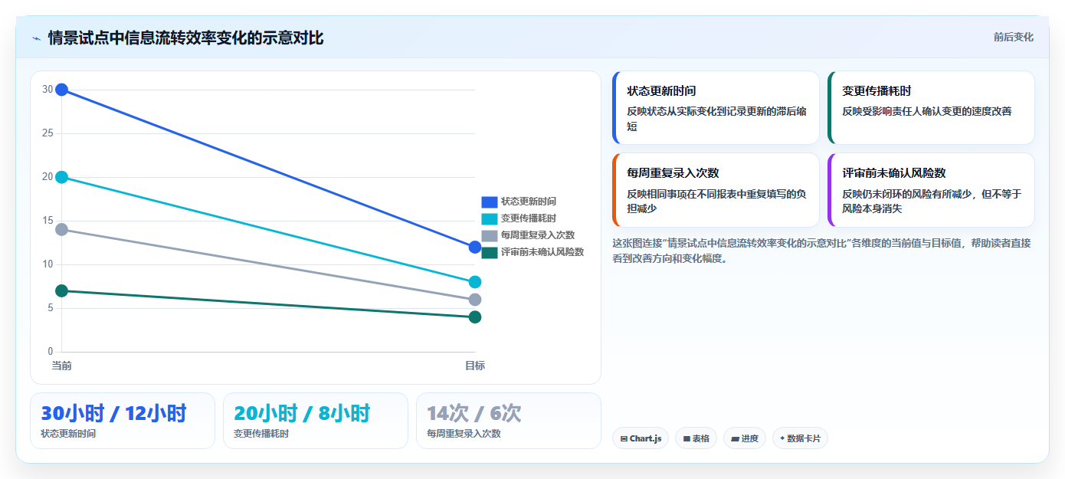This screenshot has width=1065, height=479.
Task: Click the 14次 / 6次 stat card
Action: (509, 421)
